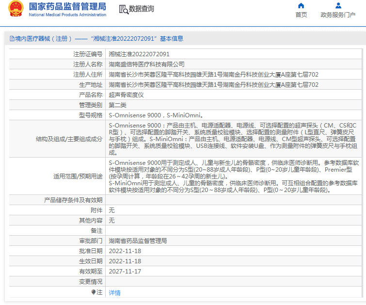Screen dimensions: 366x305
Task: Click the intended use description paragraph
Action: [234, 177]
